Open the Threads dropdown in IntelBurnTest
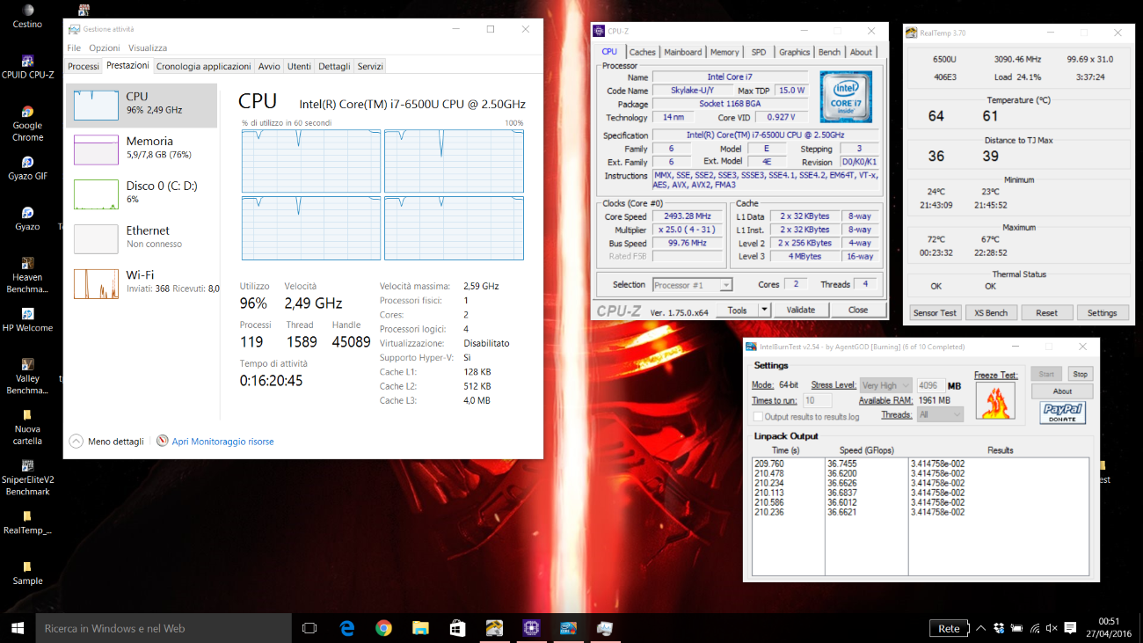The image size is (1143, 643). (939, 414)
